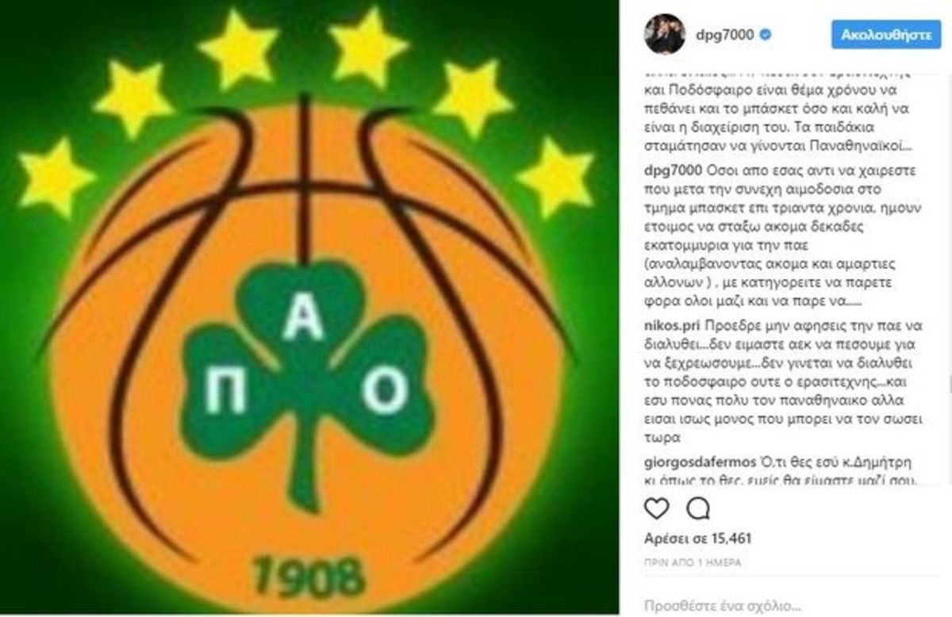Open giorgosdafermos commenter profile
The width and height of the screenshot is (952, 617).
tap(692, 463)
